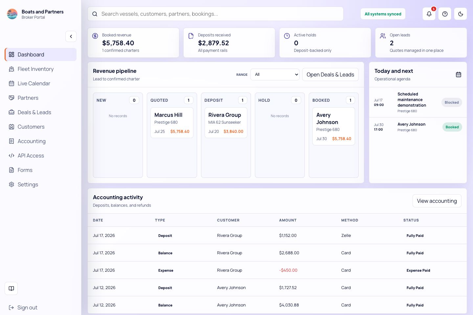Click the Customers contact icon
The height and width of the screenshot is (315, 473).
point(11,127)
